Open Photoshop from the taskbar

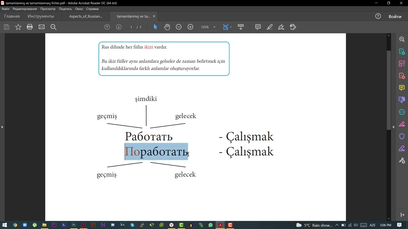click(x=74, y=225)
